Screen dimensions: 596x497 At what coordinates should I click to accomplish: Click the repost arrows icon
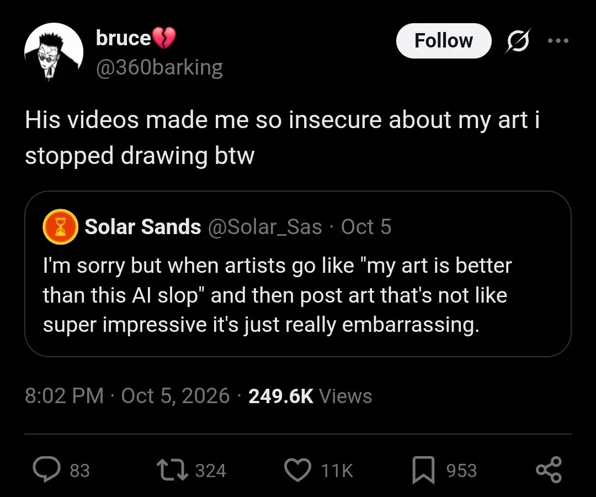[x=172, y=469]
